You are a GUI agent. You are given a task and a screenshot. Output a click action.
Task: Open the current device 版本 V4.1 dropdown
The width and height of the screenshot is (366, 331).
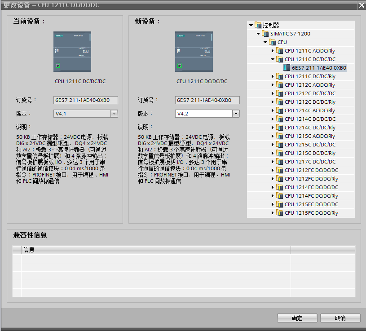coord(114,114)
